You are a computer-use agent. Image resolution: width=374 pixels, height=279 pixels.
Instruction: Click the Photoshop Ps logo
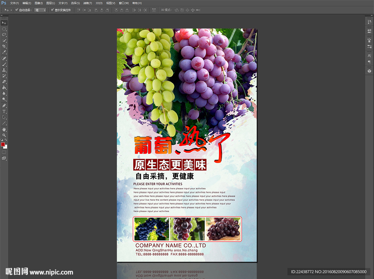[4, 3]
